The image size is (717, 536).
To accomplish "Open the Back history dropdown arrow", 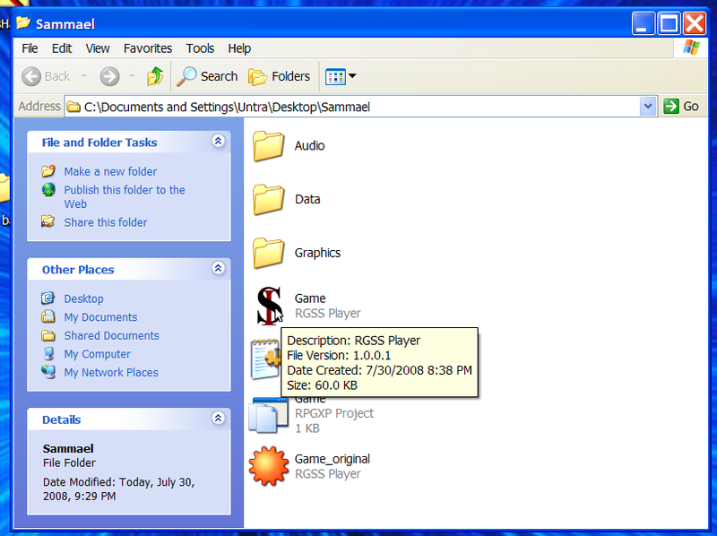I will [83, 76].
